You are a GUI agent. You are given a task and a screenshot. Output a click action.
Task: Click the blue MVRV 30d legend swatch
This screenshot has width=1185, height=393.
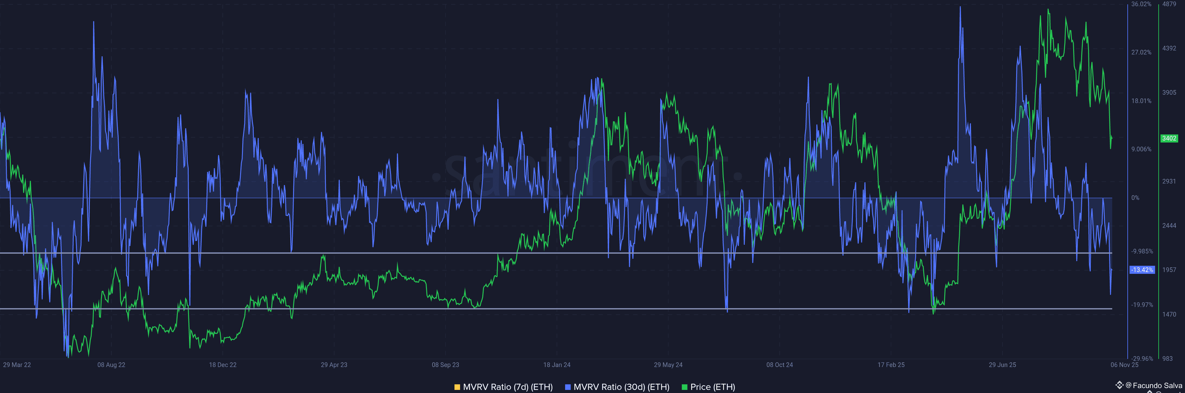[x=568, y=387]
